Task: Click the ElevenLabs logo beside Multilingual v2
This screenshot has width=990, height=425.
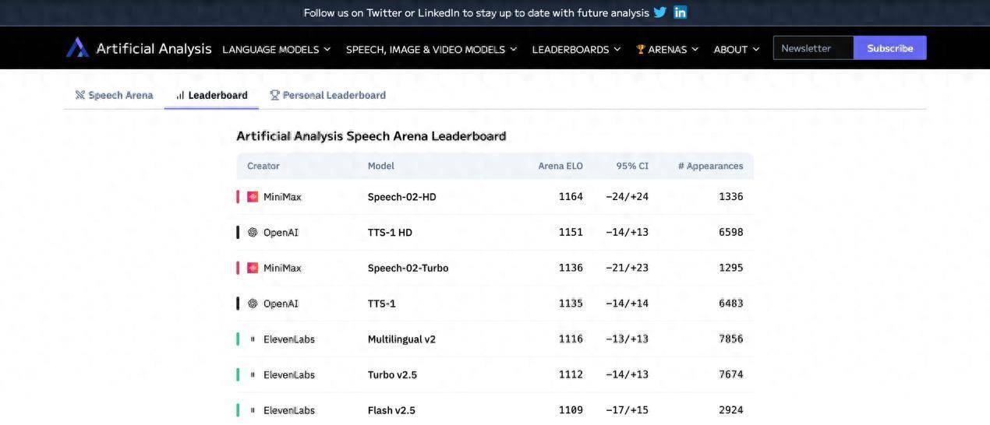Action: [x=253, y=339]
